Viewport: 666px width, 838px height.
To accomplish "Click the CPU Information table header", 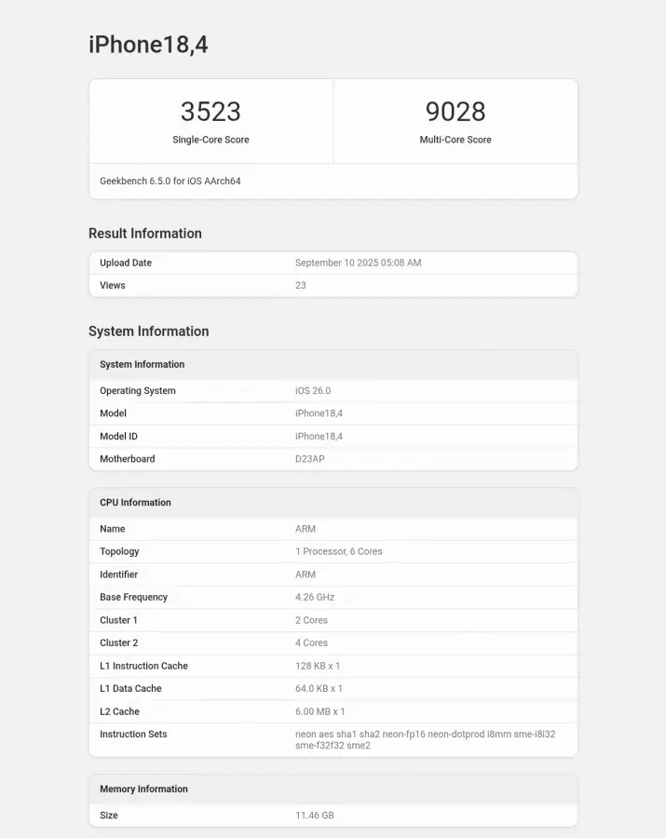I will pos(136,503).
